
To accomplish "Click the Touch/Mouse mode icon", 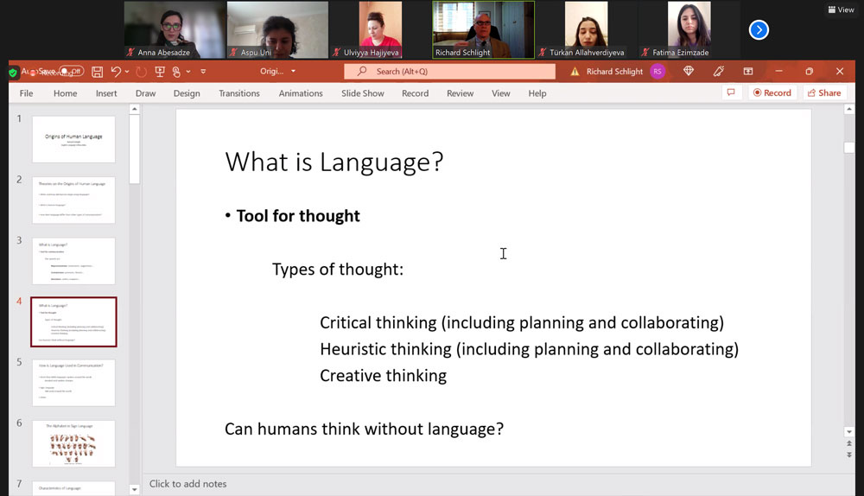I will click(x=176, y=72).
